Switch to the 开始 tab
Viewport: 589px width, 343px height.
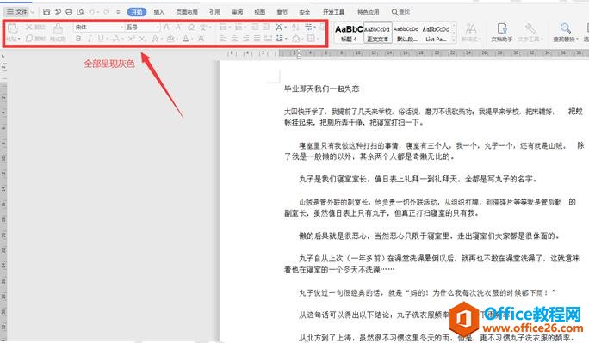click(136, 12)
